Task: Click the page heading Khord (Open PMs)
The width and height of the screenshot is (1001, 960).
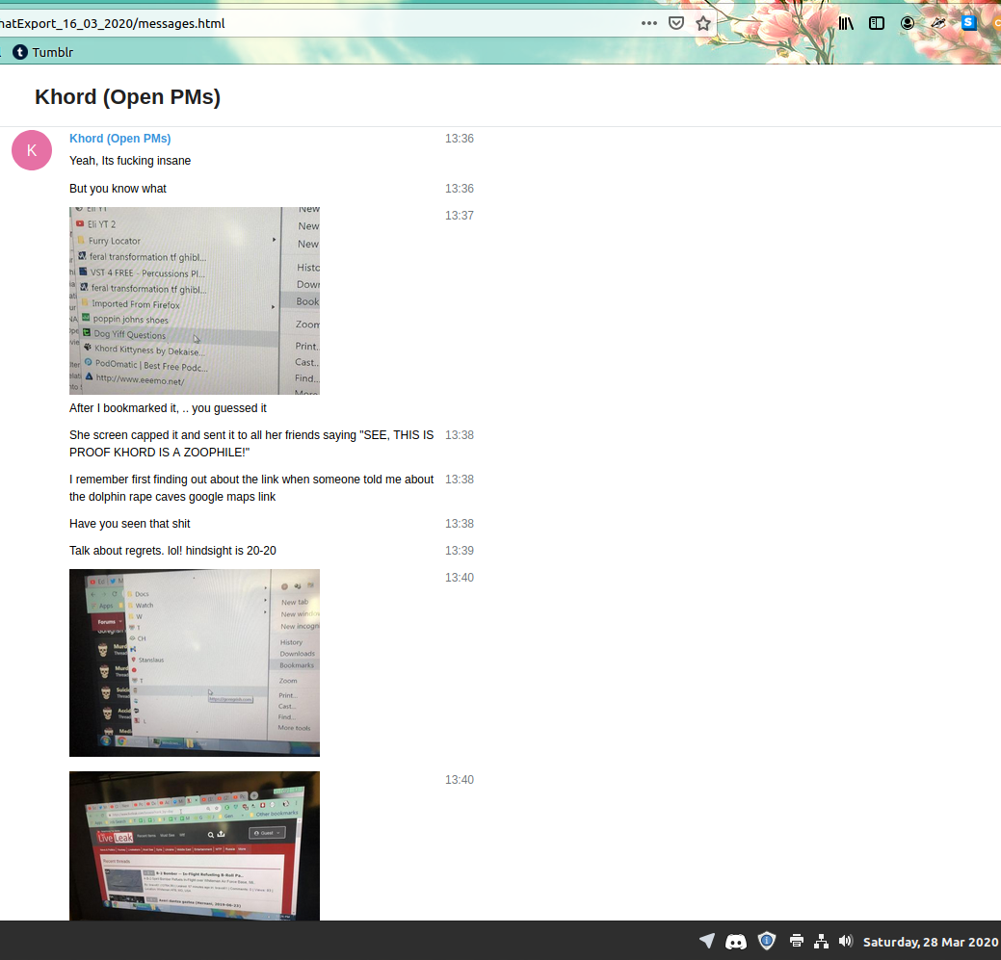Action: (x=128, y=97)
